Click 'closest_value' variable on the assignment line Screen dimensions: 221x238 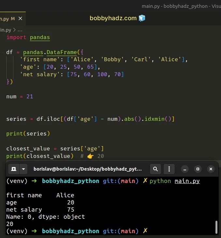click(28, 148)
